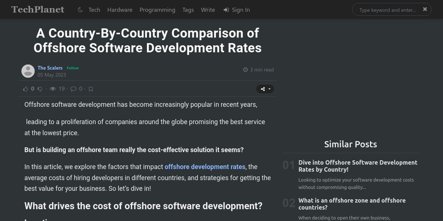Focus the search keyword field
Screen dimensions: 443x221
(388, 10)
